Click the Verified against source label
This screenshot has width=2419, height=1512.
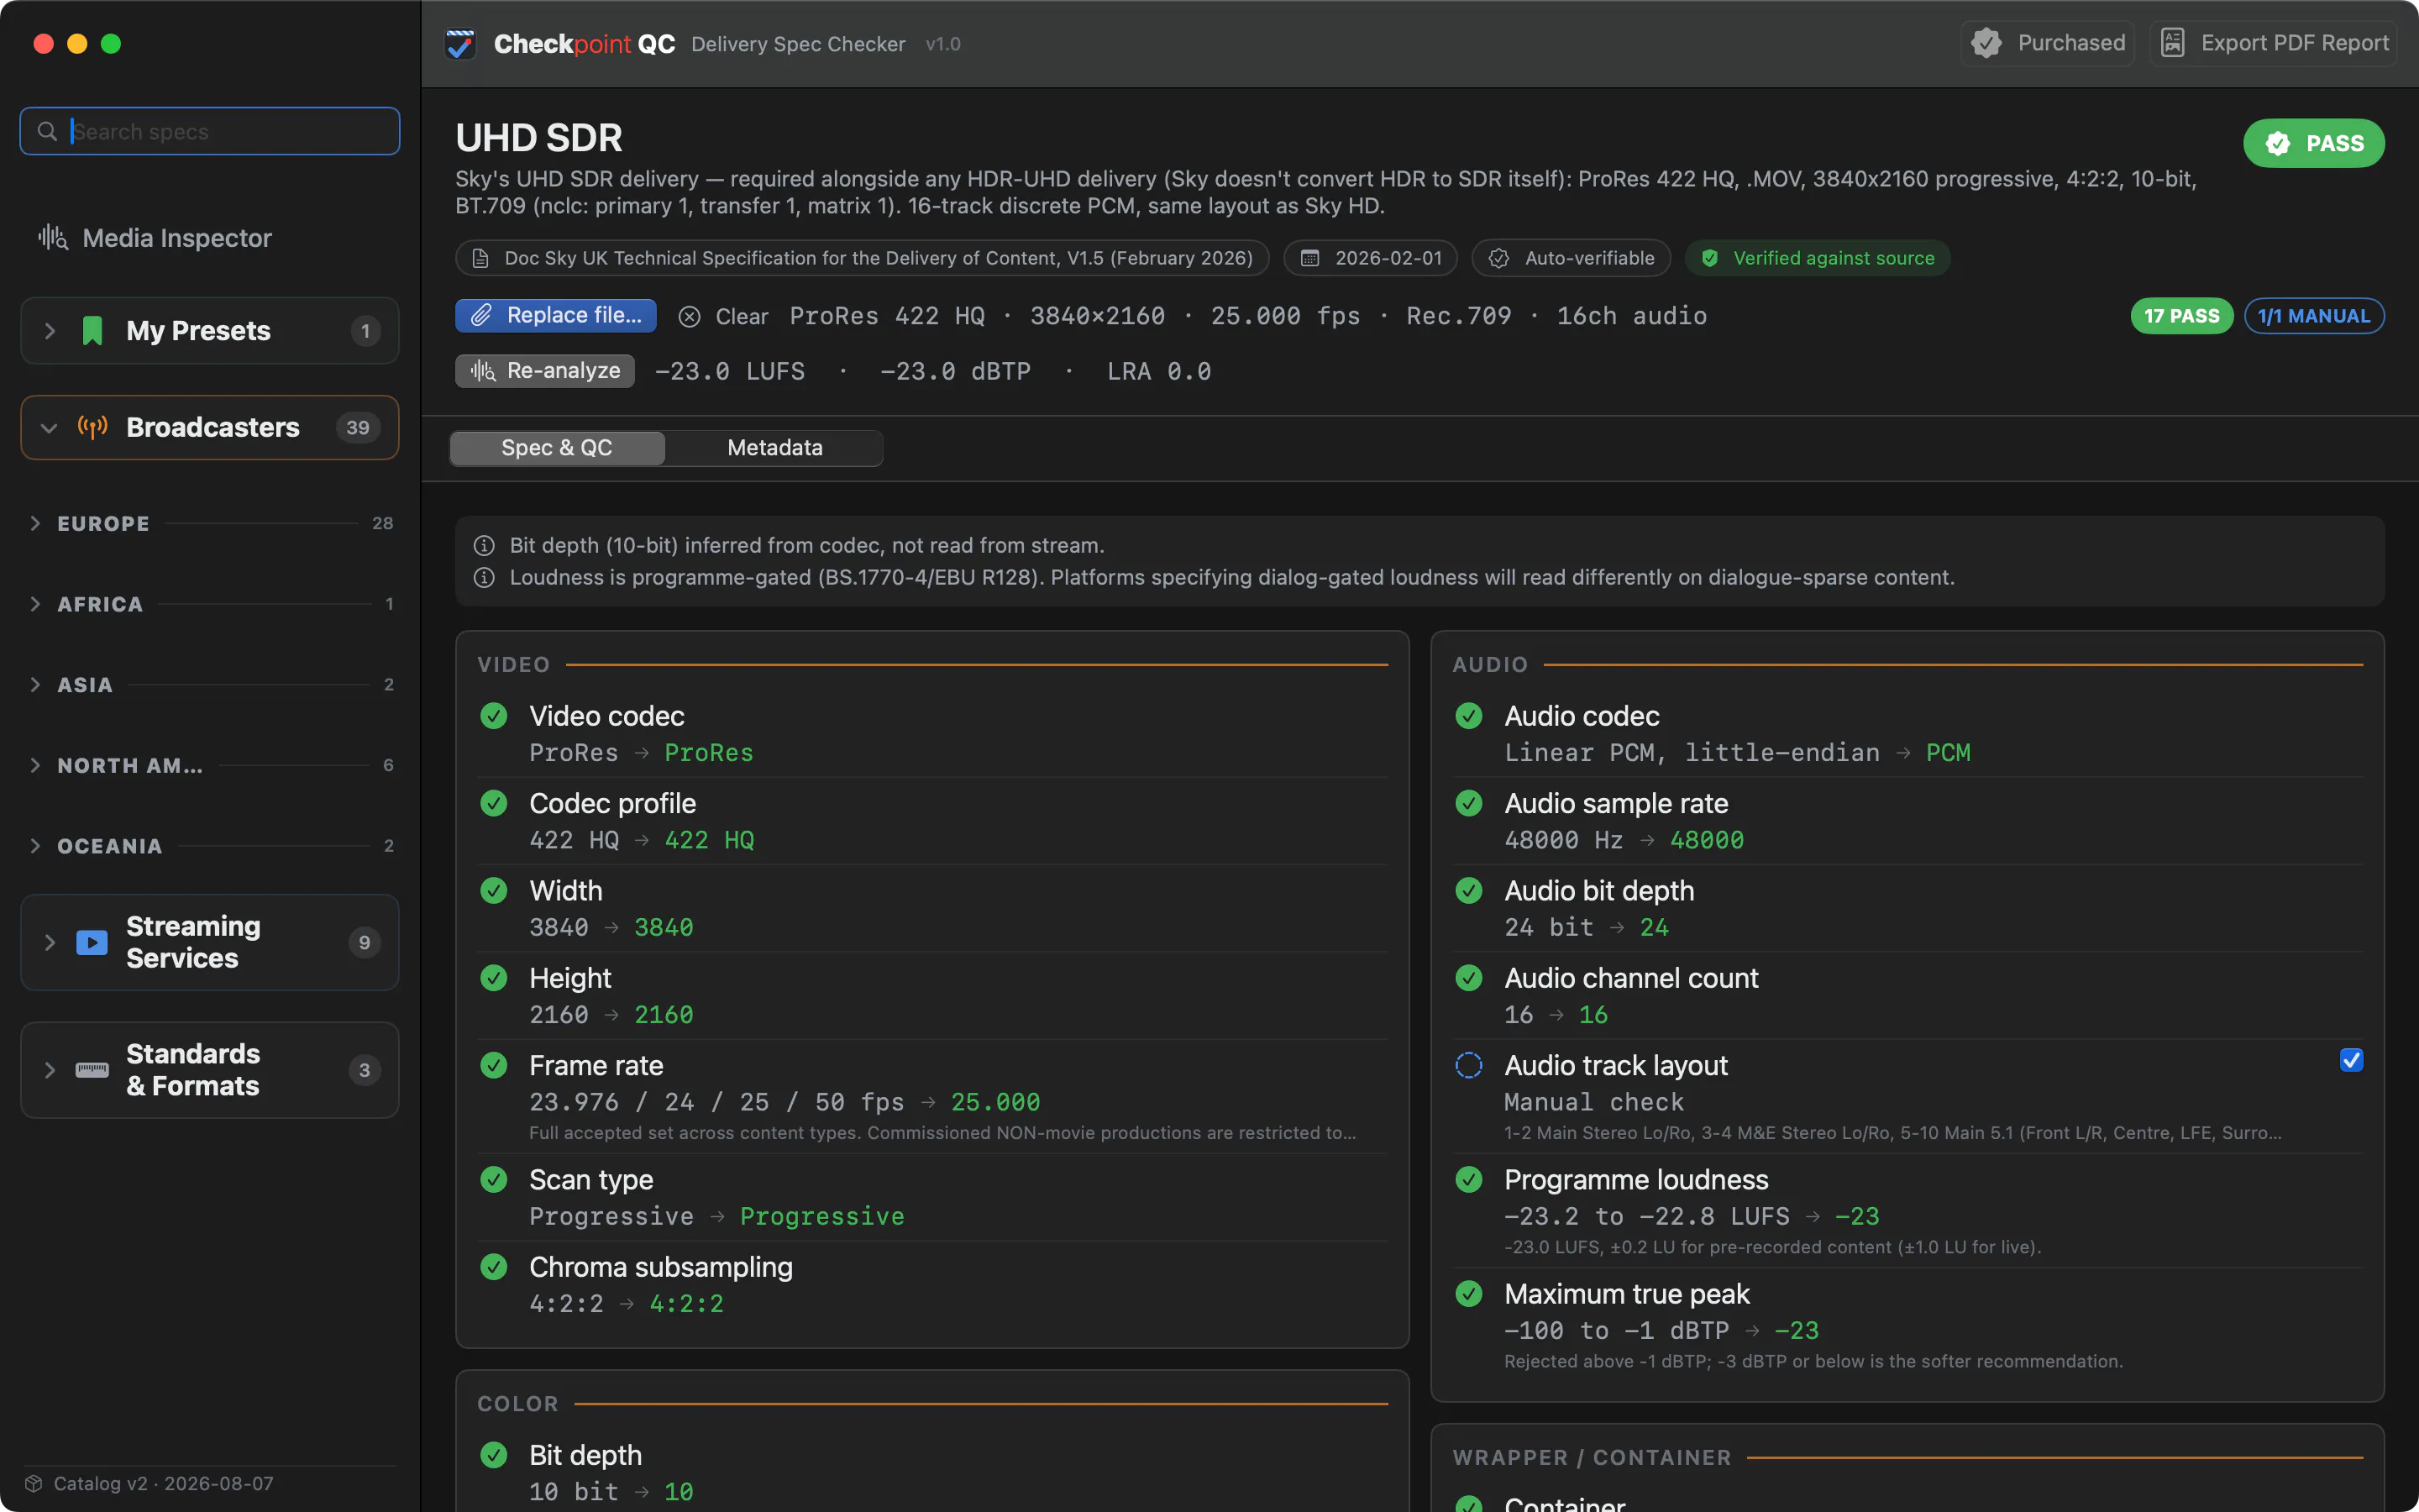click(x=1834, y=258)
